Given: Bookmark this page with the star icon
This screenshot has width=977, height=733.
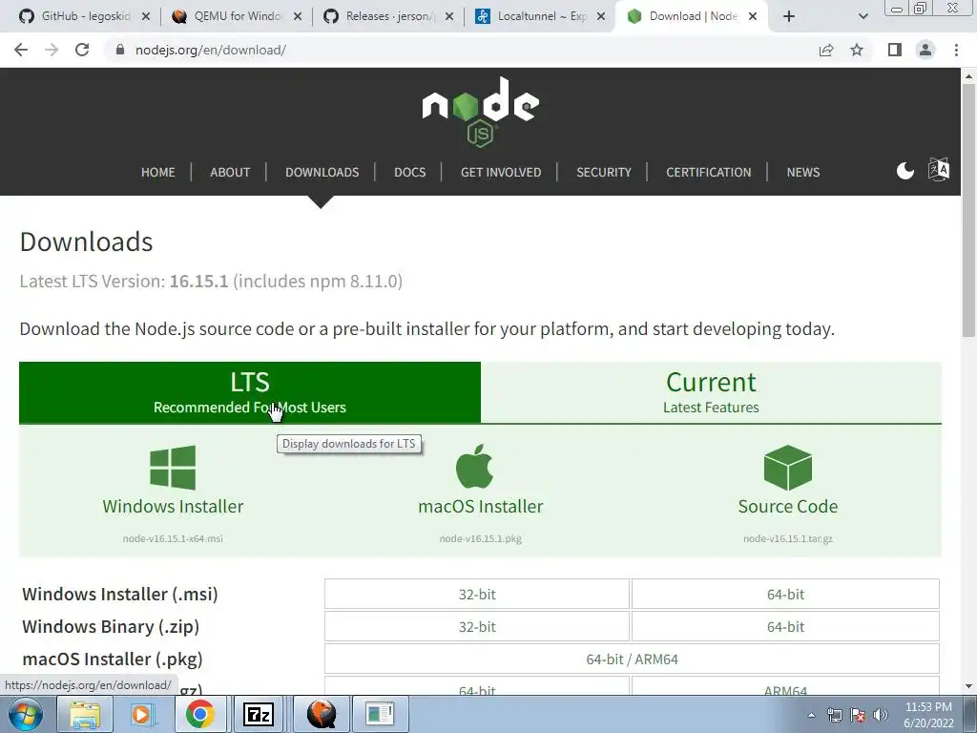Looking at the screenshot, I should point(857,50).
